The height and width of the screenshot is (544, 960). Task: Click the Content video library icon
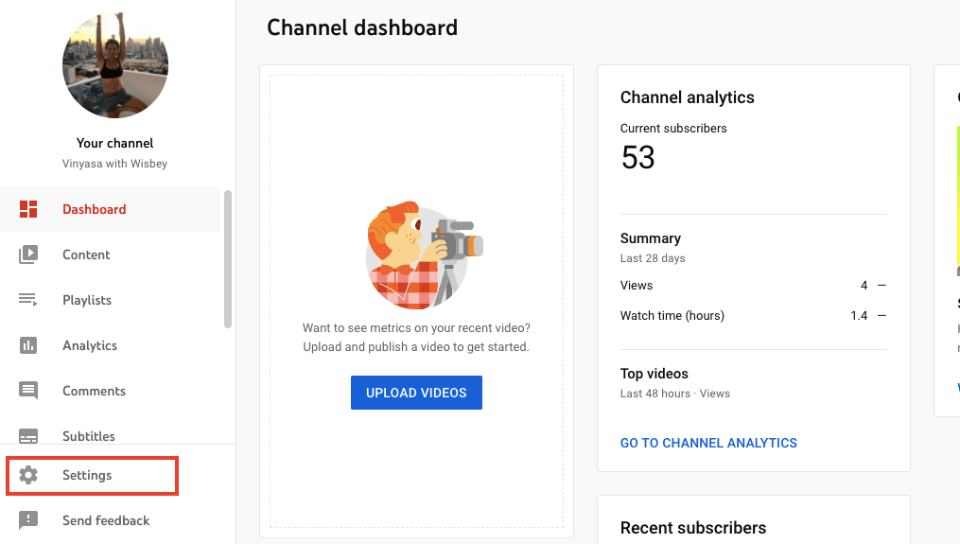pos(28,254)
